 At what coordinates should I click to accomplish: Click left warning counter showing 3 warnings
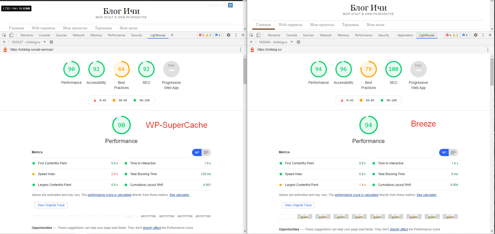point(208,35)
